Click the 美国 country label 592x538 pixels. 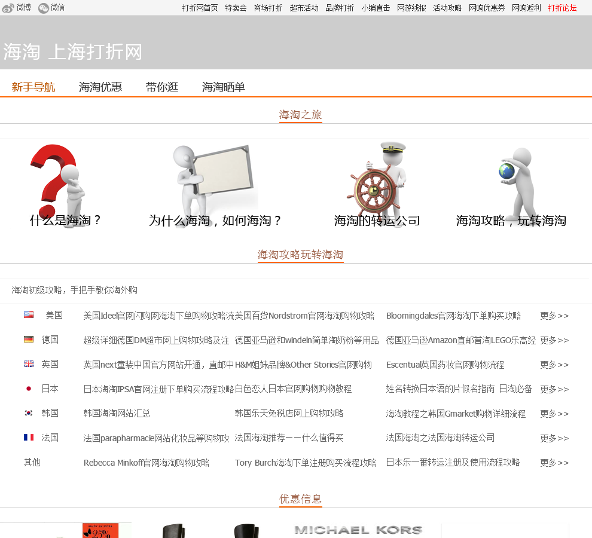pos(54,315)
